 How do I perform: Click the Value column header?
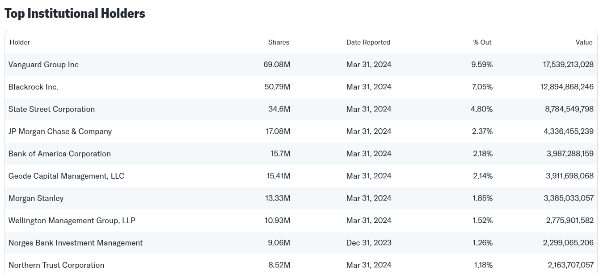click(x=584, y=42)
